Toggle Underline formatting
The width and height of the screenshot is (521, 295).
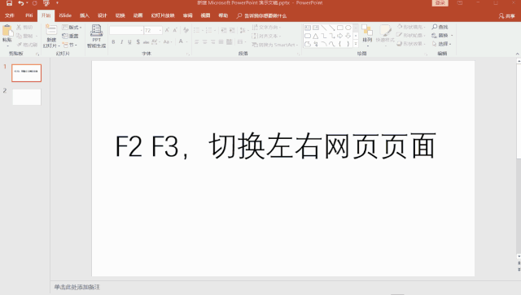(129, 42)
